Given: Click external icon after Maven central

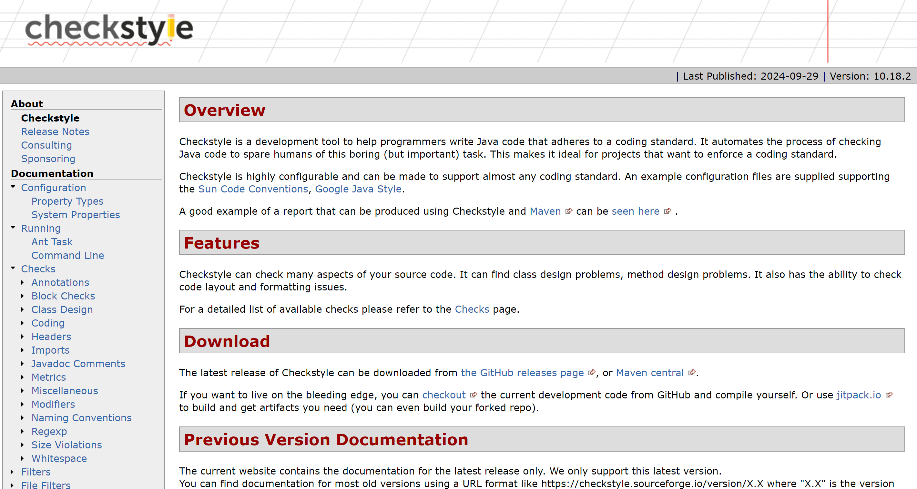Looking at the screenshot, I should (x=692, y=373).
